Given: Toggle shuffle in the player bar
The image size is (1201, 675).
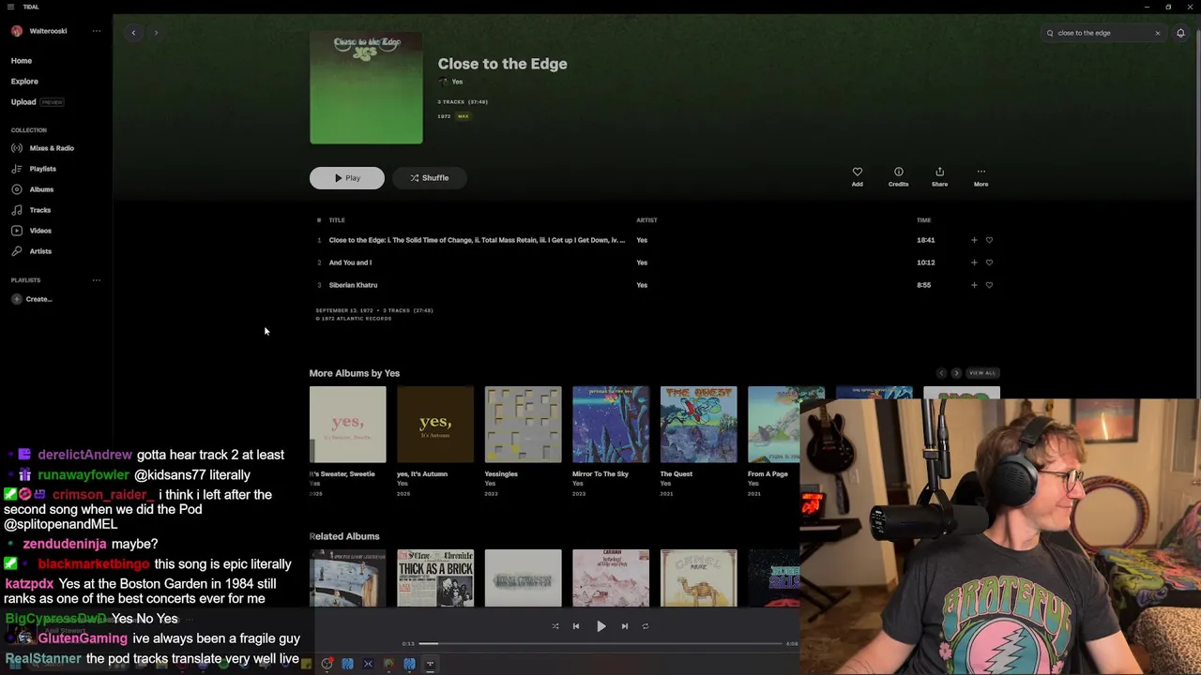Looking at the screenshot, I should (555, 626).
